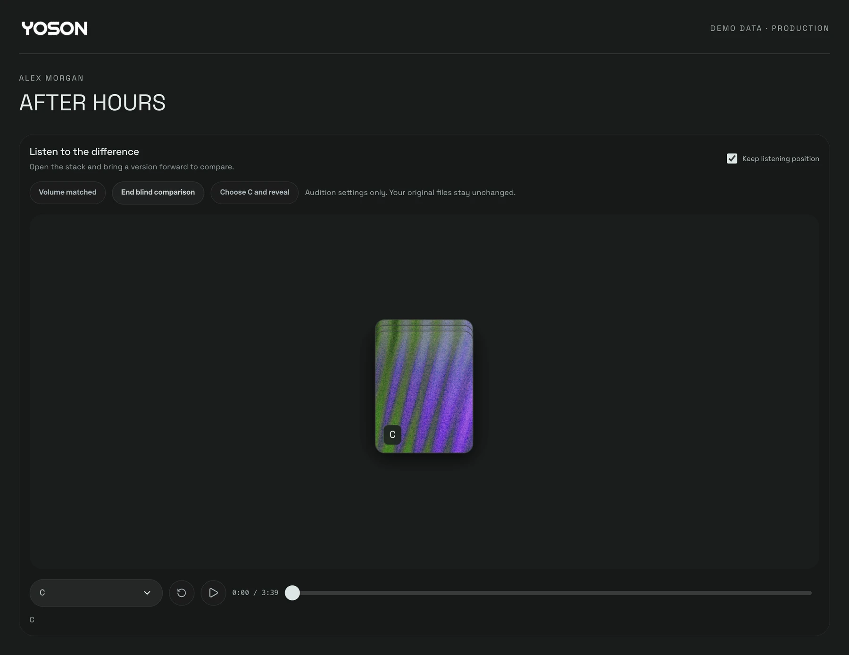Toggle the Volume matched setting
The width and height of the screenshot is (849, 655).
coord(67,193)
